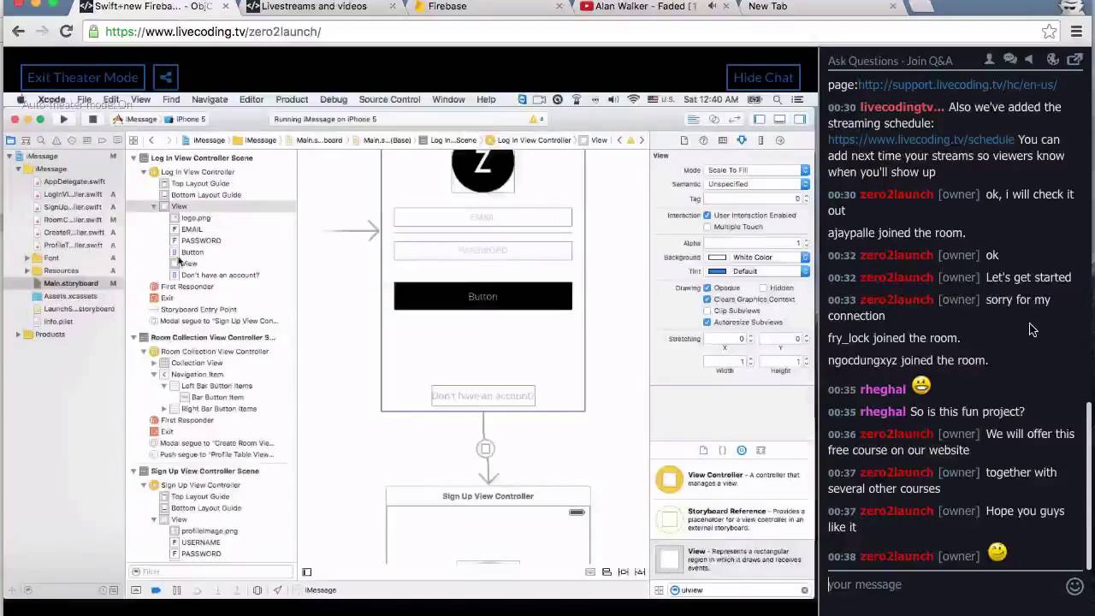
Task: Click black Button on Log In canvas
Action: pyautogui.click(x=482, y=296)
